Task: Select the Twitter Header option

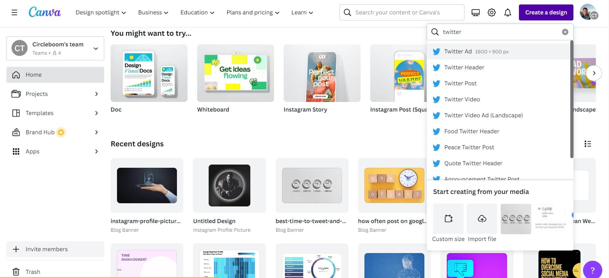Action: click(498, 67)
